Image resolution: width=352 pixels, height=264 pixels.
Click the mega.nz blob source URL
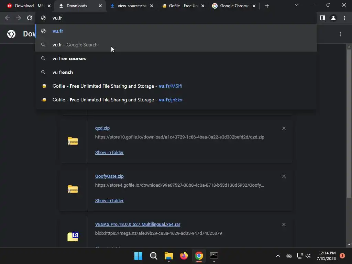pos(158,233)
